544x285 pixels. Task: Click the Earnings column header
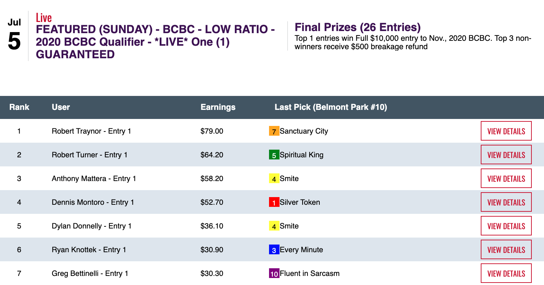click(x=218, y=107)
